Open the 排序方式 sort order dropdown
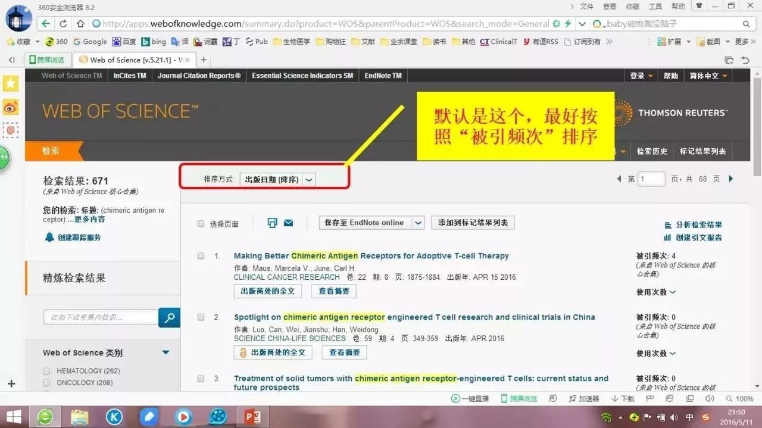The width and height of the screenshot is (762, 428). (x=277, y=179)
